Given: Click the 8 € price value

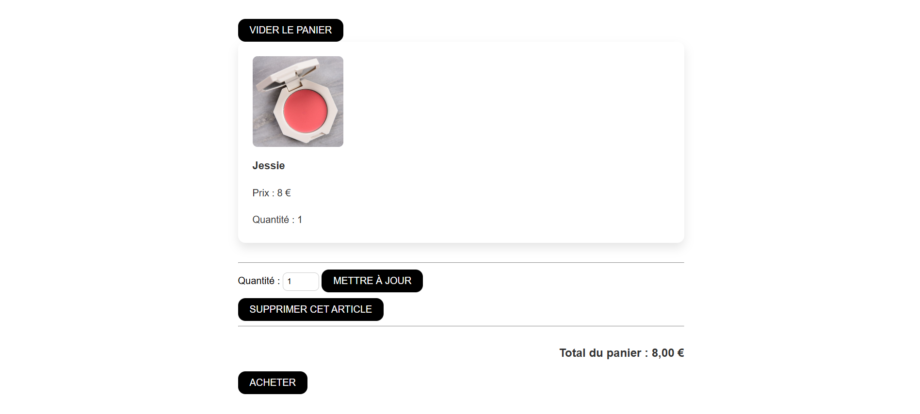Looking at the screenshot, I should point(284,193).
